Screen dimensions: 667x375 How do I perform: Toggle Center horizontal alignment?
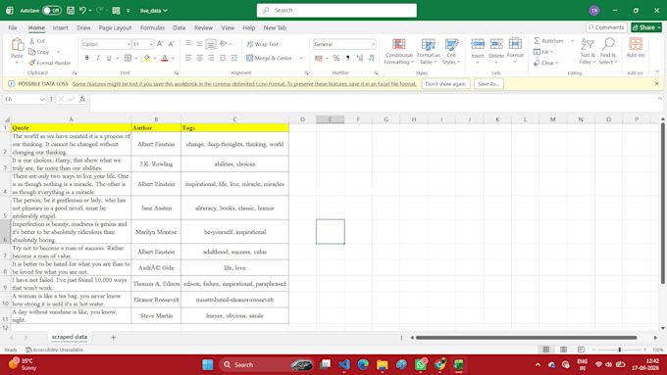coord(199,58)
